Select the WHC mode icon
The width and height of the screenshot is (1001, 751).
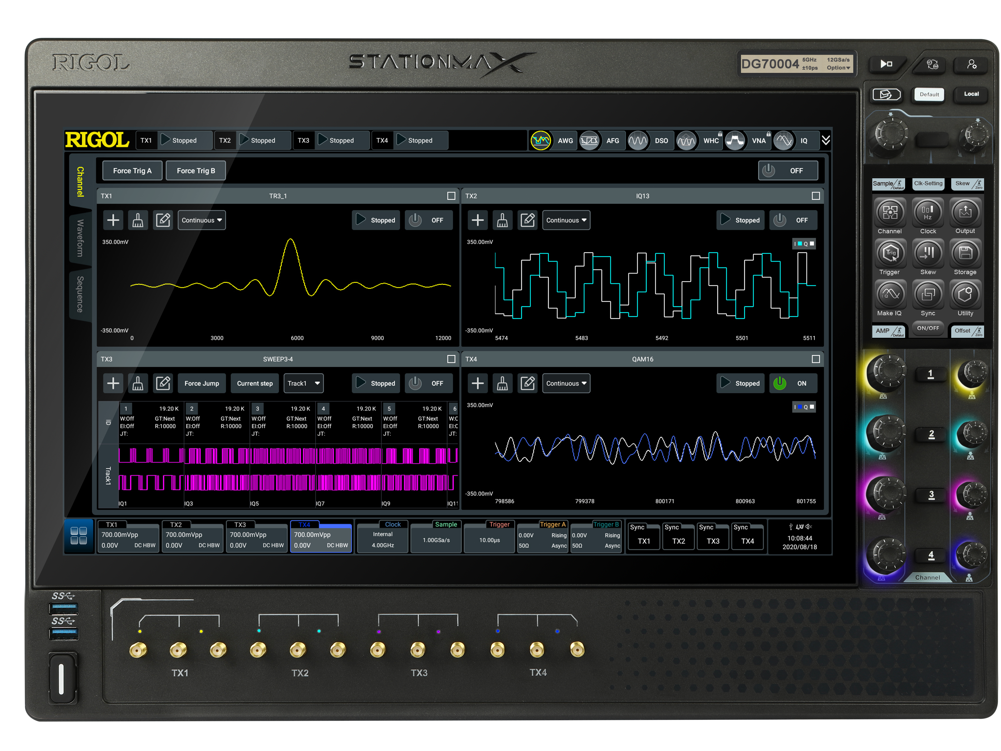coord(686,141)
